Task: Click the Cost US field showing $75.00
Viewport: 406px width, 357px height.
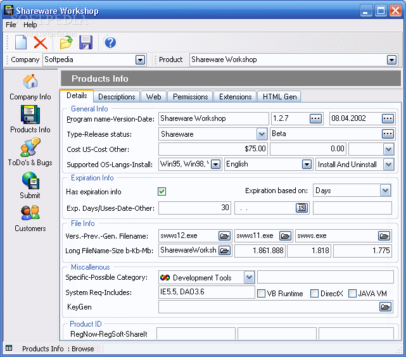Action: [x=213, y=149]
